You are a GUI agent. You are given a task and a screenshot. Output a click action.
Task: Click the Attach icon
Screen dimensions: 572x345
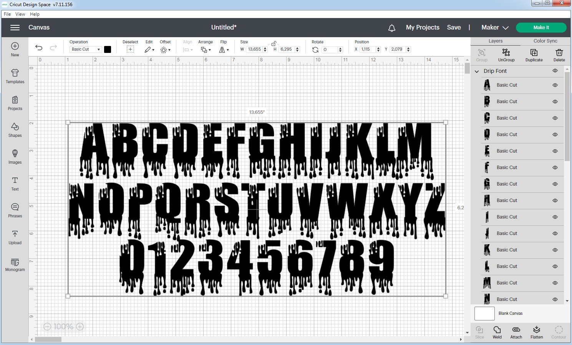coord(516,332)
